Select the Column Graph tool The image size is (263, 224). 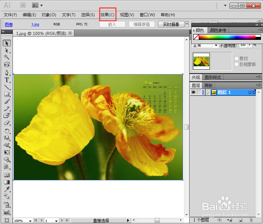pyautogui.click(x=7, y=212)
